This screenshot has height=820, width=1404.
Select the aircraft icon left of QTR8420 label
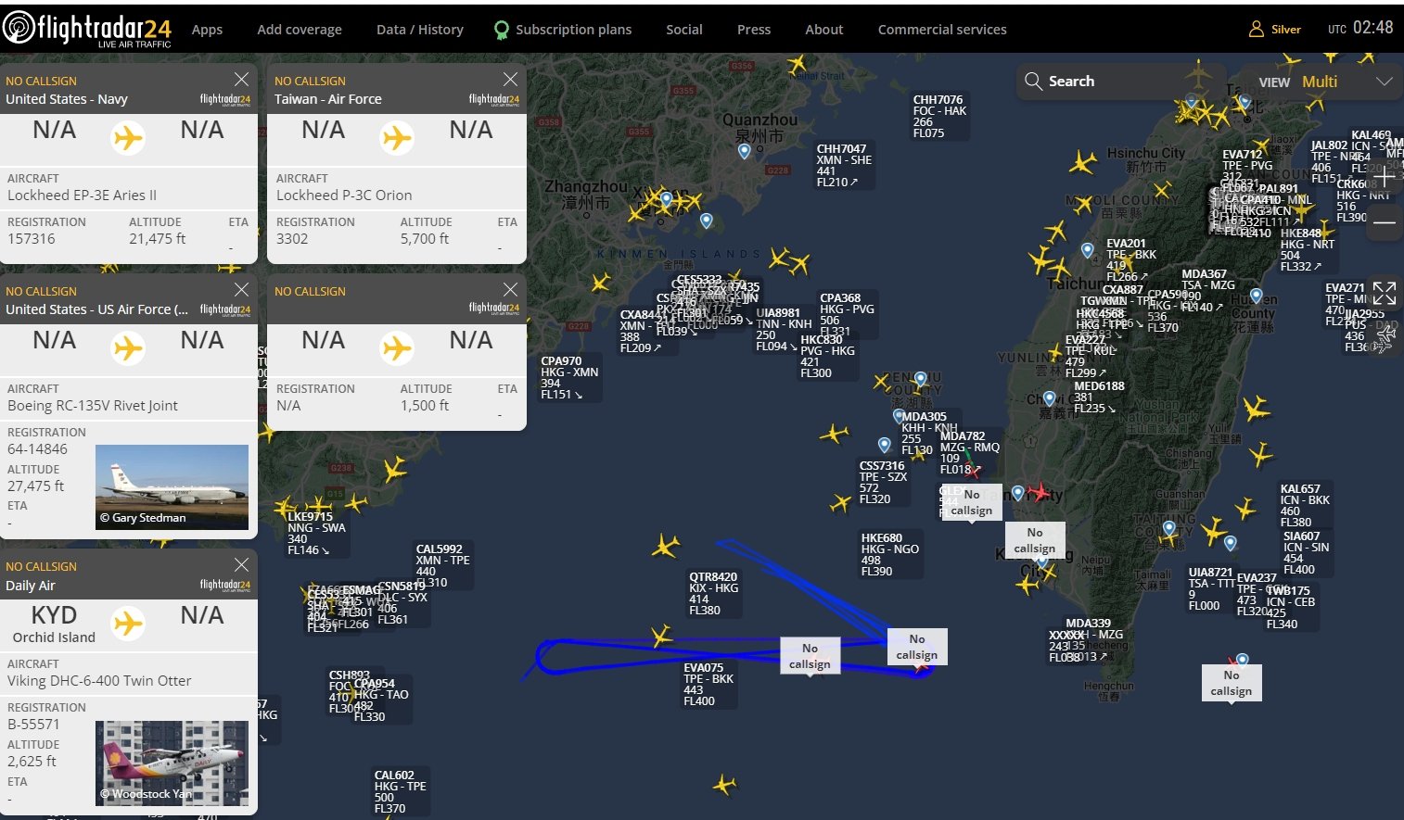tap(665, 546)
